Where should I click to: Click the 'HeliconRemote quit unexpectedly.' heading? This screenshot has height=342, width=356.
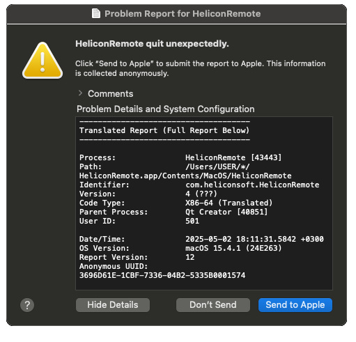pos(152,44)
